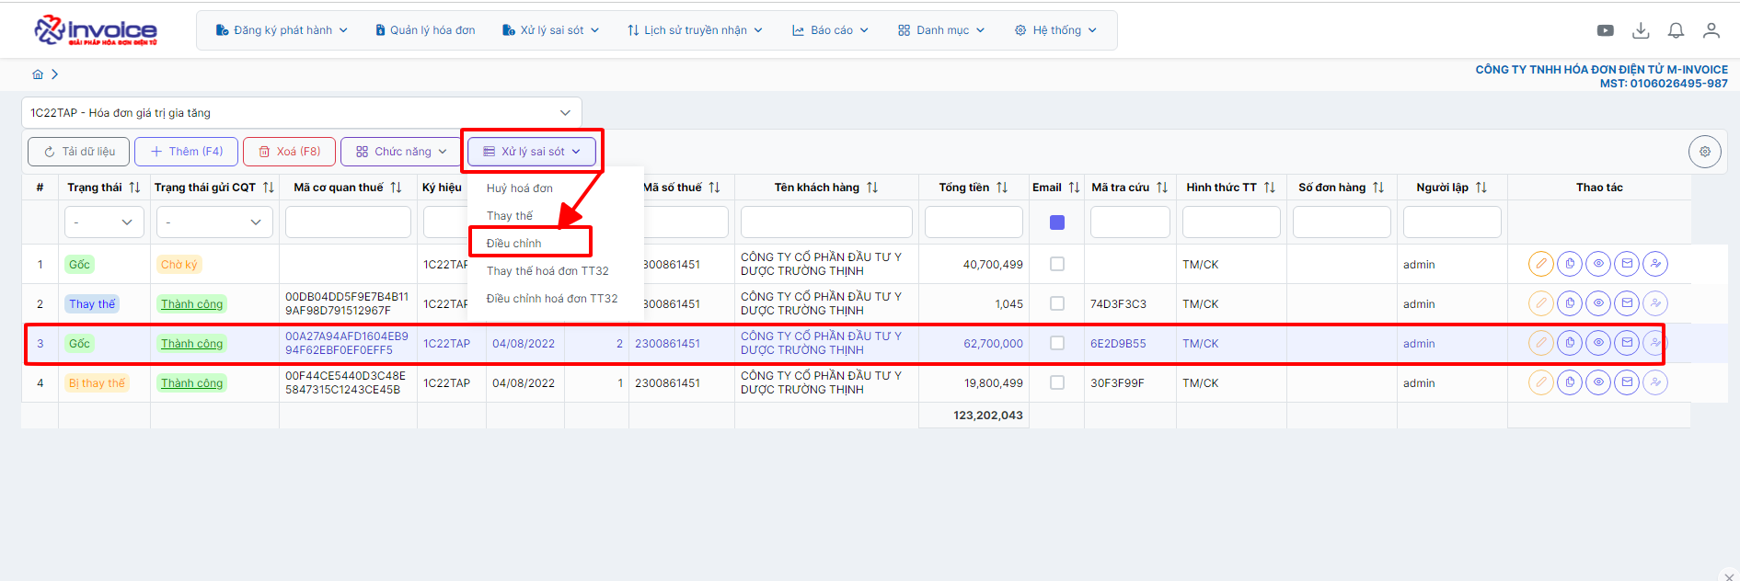Click the download icon in top bar
The height and width of the screenshot is (581, 1740).
pos(1641,30)
